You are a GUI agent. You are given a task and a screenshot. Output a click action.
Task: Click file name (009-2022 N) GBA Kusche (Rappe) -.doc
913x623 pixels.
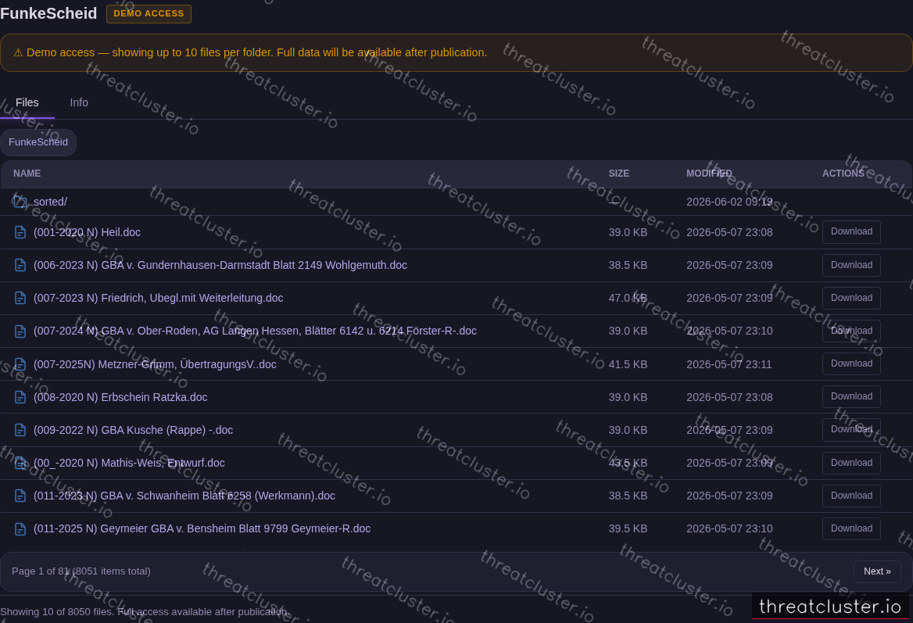coord(134,430)
